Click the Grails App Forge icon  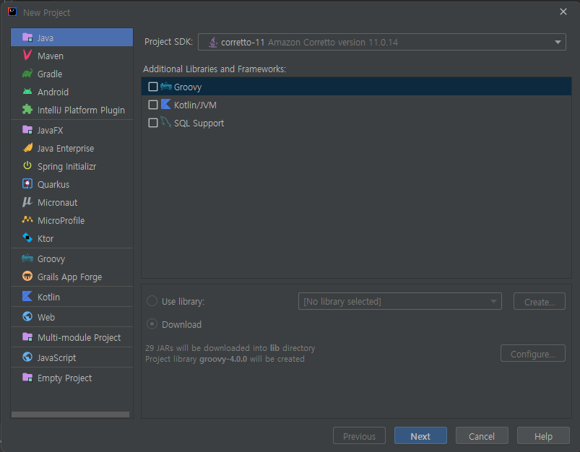27,276
